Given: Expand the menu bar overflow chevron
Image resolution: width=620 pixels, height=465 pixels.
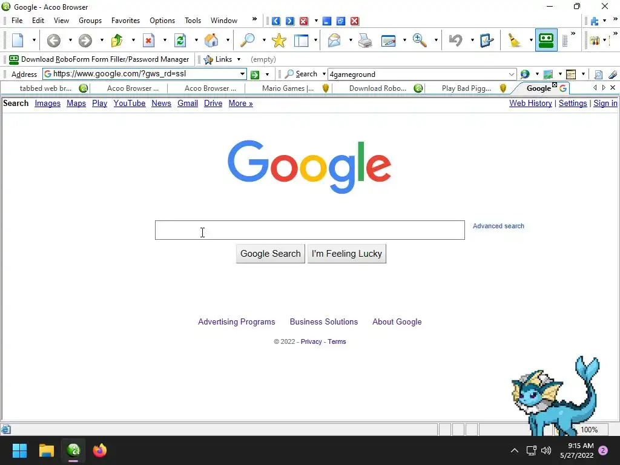Looking at the screenshot, I should [254, 19].
